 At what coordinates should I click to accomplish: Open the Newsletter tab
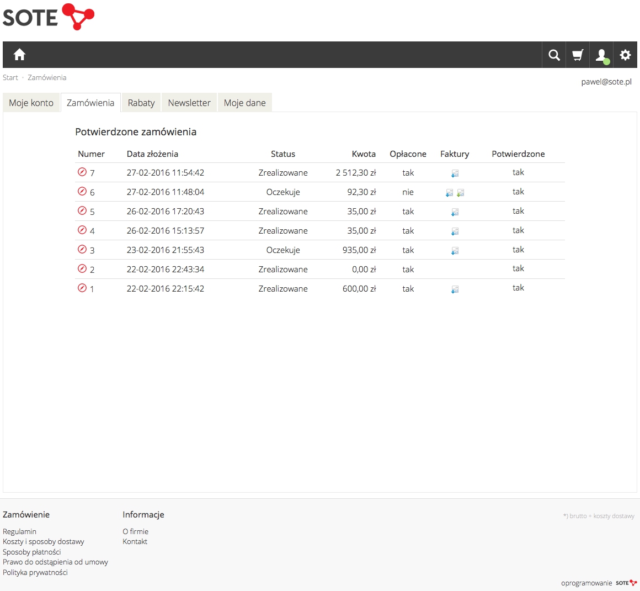189,103
